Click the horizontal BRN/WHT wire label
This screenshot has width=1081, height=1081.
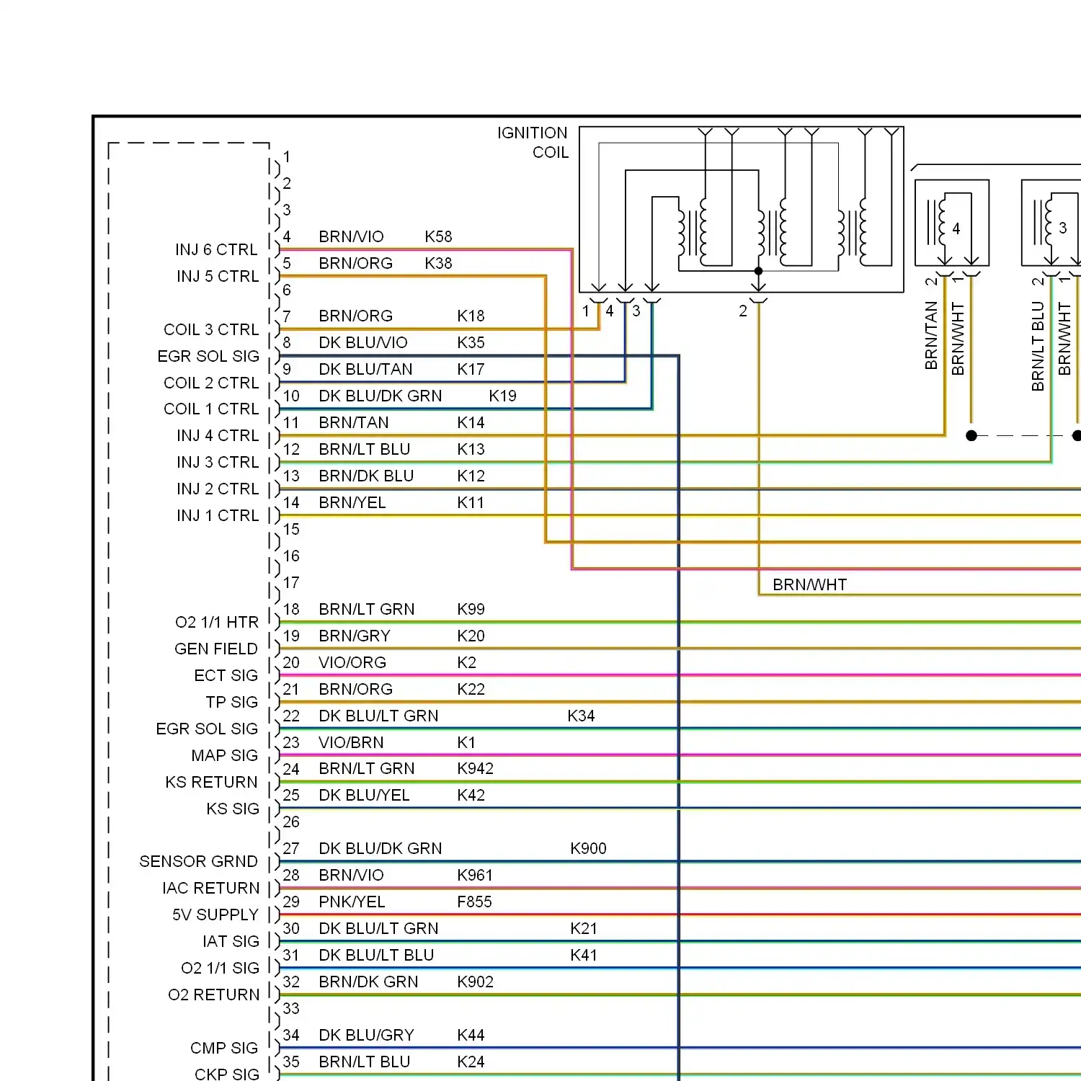pos(809,584)
